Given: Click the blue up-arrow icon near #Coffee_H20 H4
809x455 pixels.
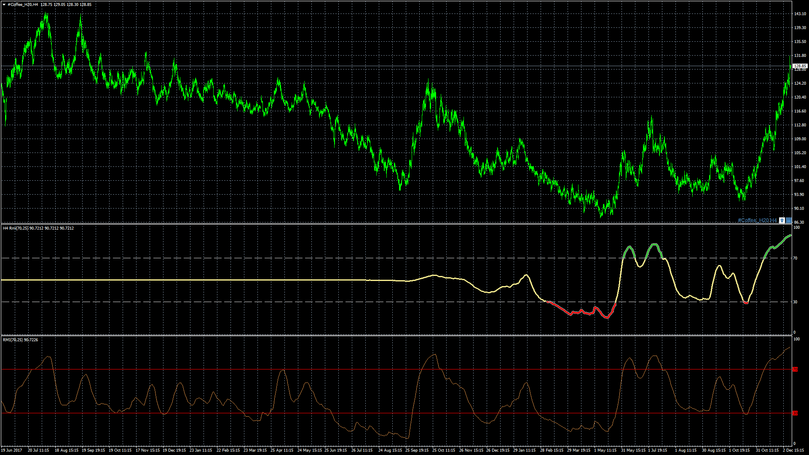Looking at the screenshot, I should point(782,220).
